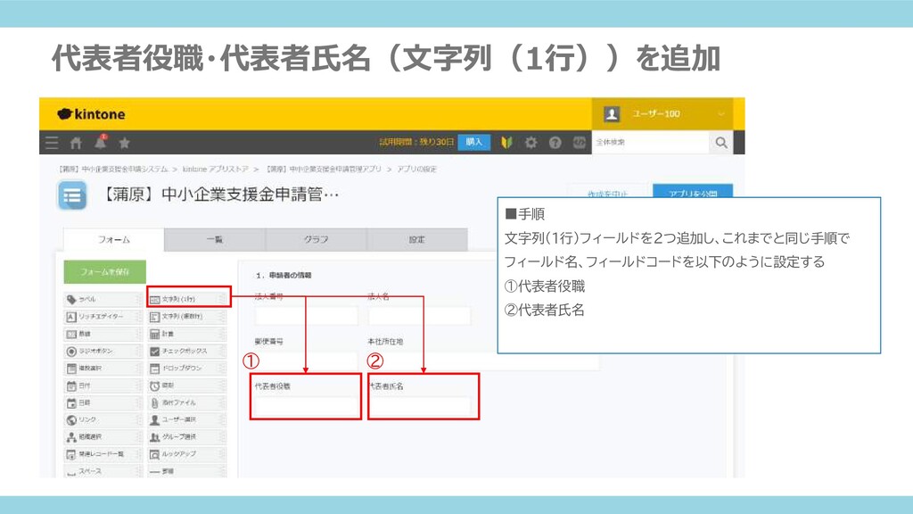Select the 関連レコード一覧 field in the palette

point(102,454)
